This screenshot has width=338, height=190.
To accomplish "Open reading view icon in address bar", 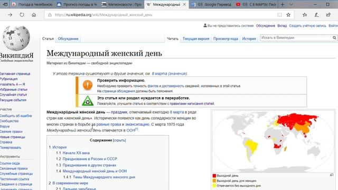I will [x=279, y=15].
